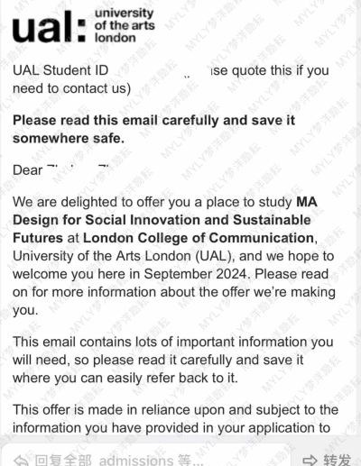Tap the reply-all arrow icon

click(x=22, y=460)
